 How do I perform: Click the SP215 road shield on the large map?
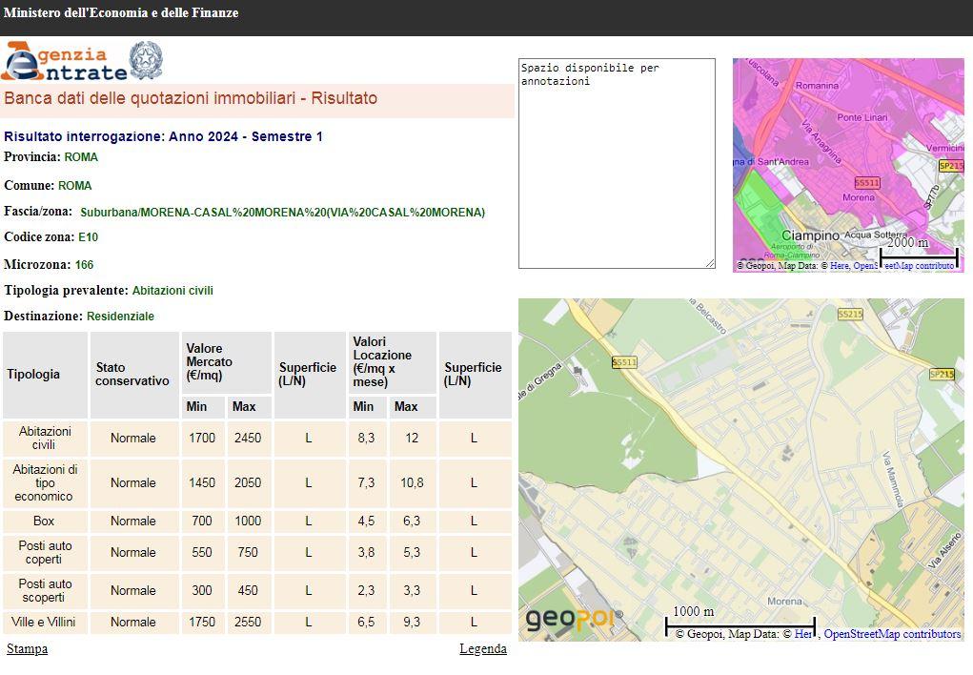click(x=941, y=374)
